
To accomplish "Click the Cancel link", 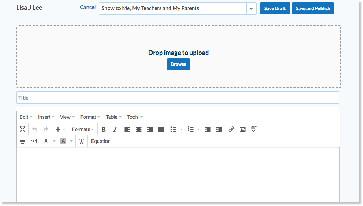I will [x=88, y=7].
